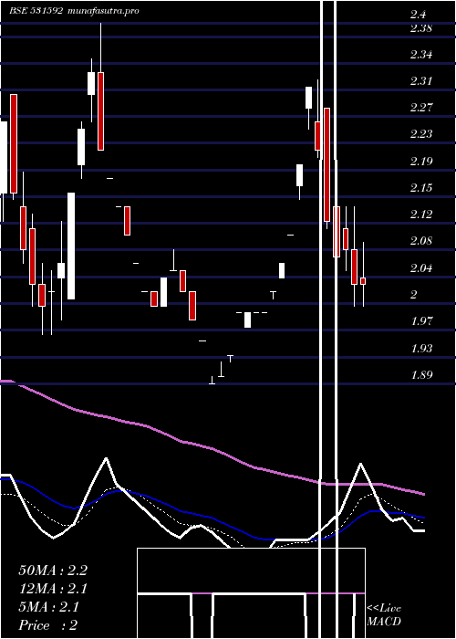Screen dimensions: 456x639
Task: Select the 2.08 price axis label
Action: point(421,241)
